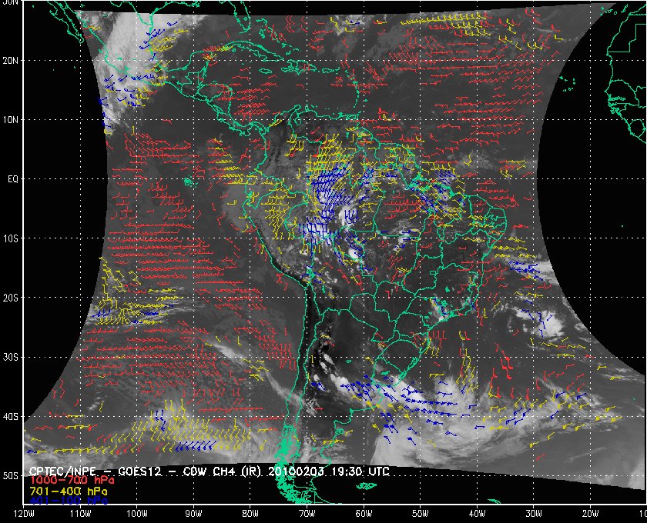Click the 20S latitude label
Viewport: 647px width, 523px height.
(x=10, y=298)
